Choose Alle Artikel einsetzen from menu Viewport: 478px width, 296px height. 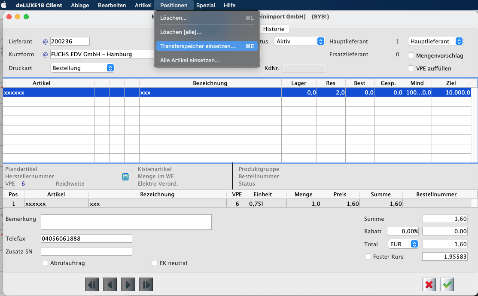189,61
